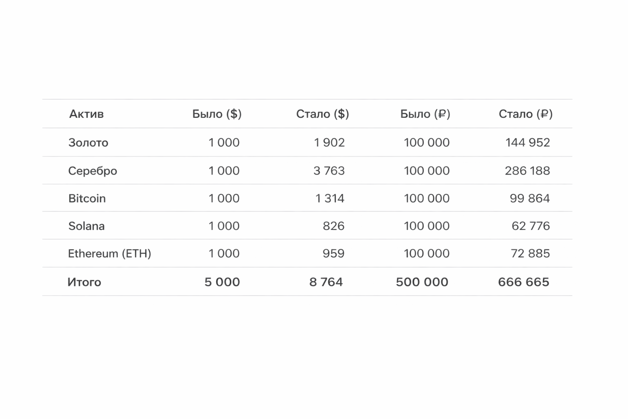Click the Было (₽) column header
628x419 pixels.
pos(425,114)
